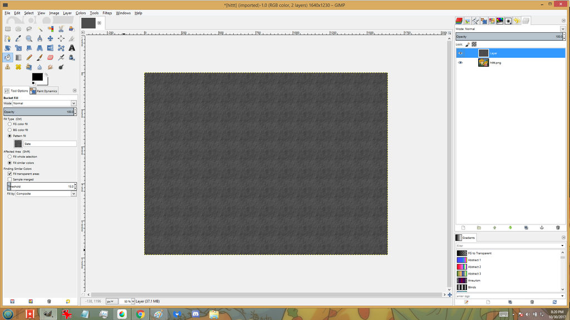
Task: Select Fill whole selection option
Action: click(10, 157)
